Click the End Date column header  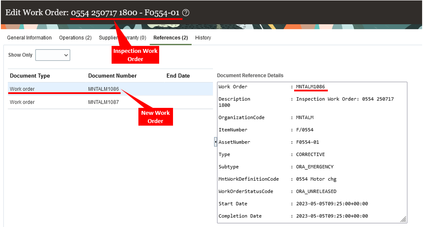pos(178,76)
